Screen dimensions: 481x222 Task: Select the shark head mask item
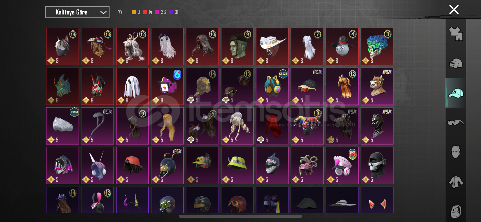[272, 165]
